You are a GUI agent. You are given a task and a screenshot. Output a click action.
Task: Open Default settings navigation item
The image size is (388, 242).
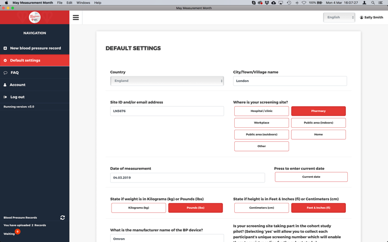[x=34, y=60]
